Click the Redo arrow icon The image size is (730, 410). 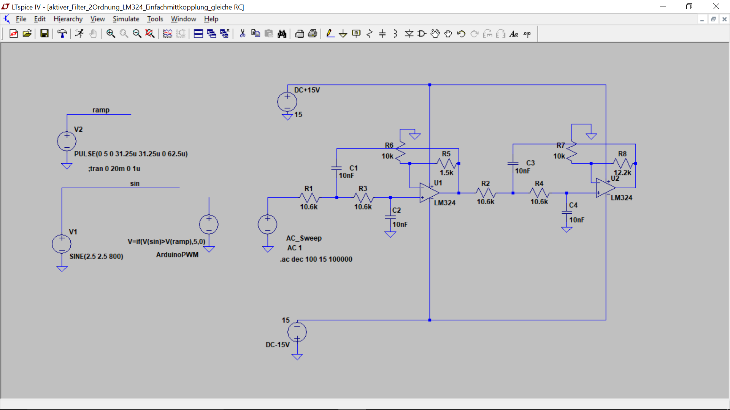(x=474, y=34)
